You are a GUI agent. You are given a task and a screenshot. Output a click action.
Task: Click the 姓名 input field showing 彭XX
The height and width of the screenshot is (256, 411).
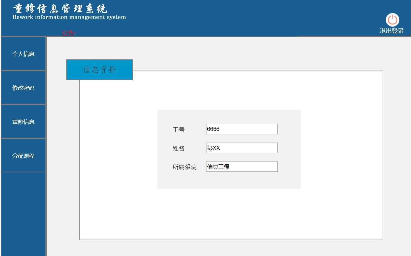coord(242,148)
